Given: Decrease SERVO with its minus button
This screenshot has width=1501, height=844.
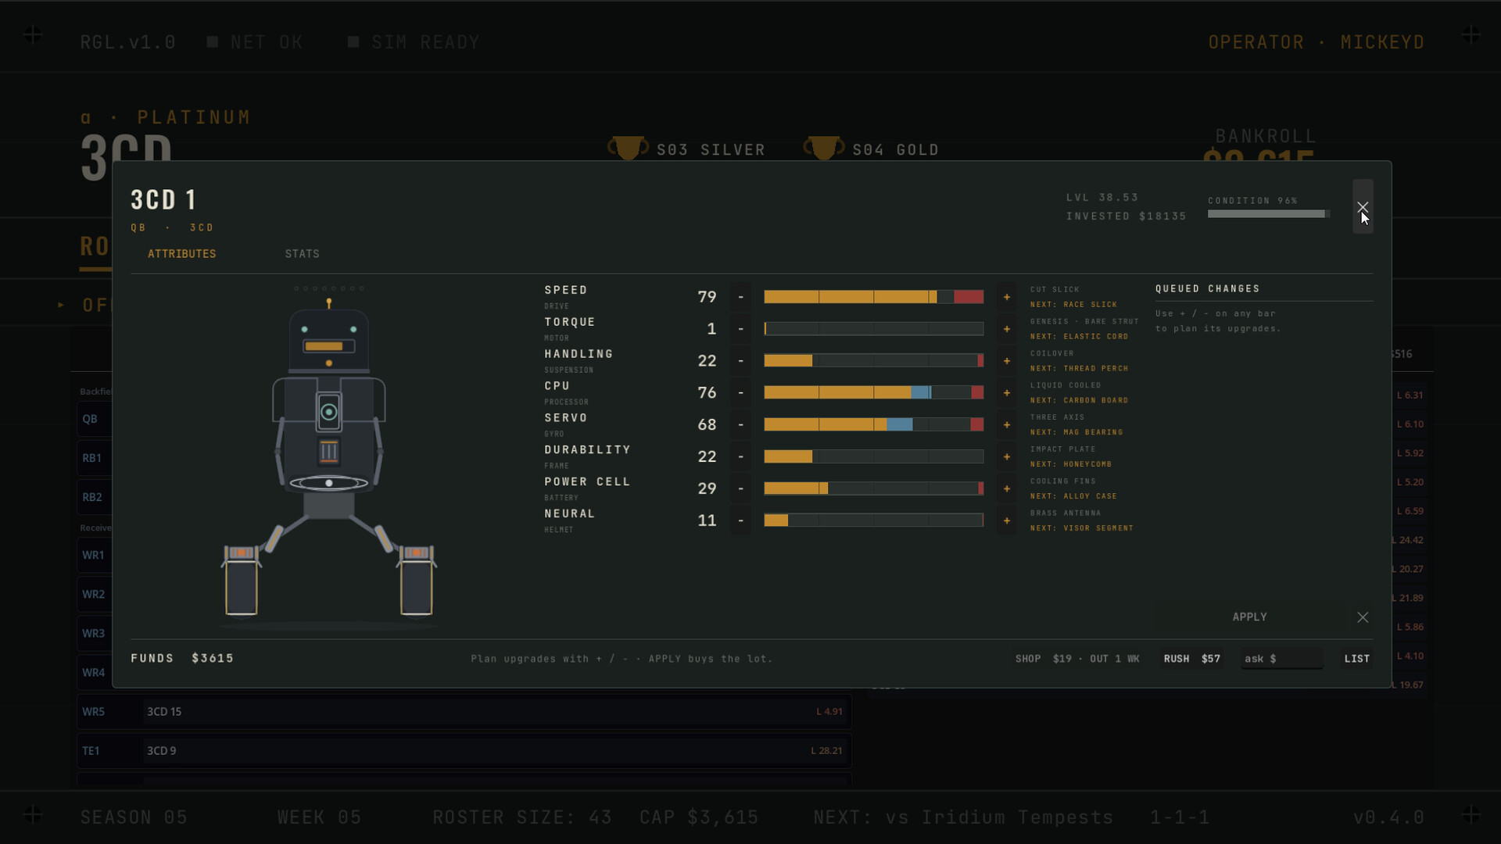Looking at the screenshot, I should [740, 425].
